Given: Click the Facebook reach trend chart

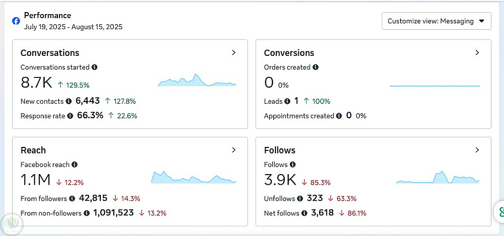Looking at the screenshot, I should (x=194, y=177).
